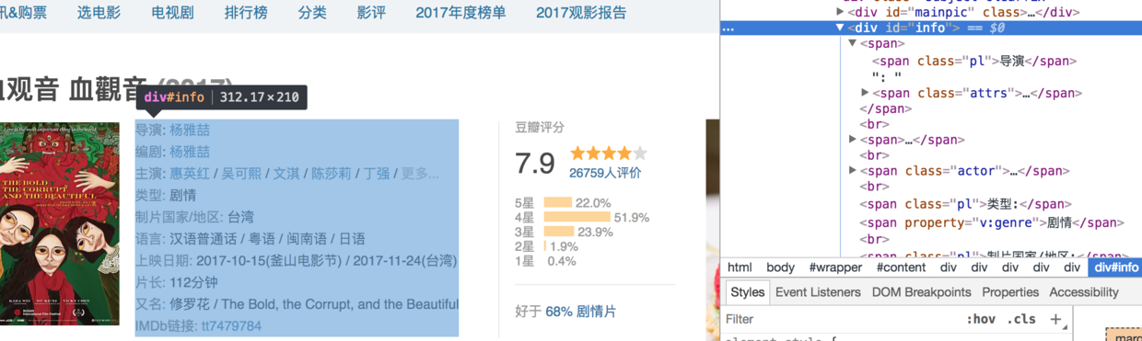Open 2017年度榜单 from the nav bar
The width and height of the screenshot is (1142, 341).
point(460,13)
